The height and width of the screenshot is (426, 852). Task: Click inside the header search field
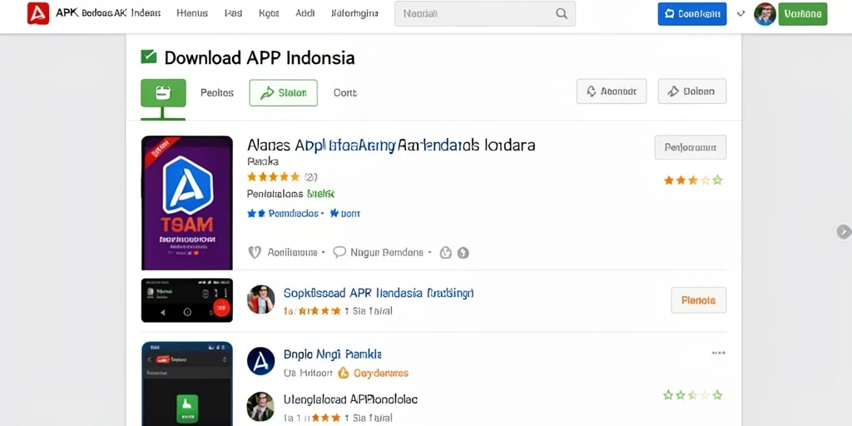click(485, 13)
